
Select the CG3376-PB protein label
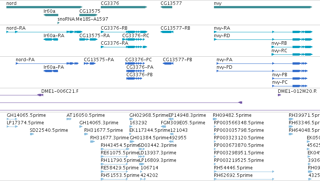coord(140,75)
